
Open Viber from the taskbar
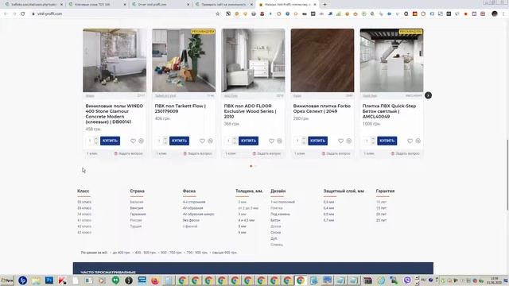(x=407, y=280)
